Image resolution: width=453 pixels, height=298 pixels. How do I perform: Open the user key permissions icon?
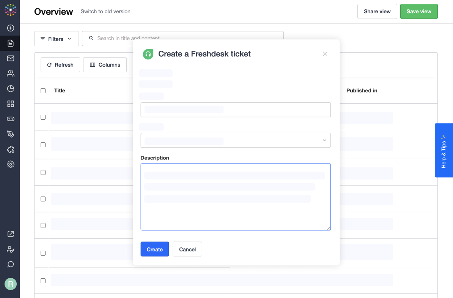coord(10,249)
